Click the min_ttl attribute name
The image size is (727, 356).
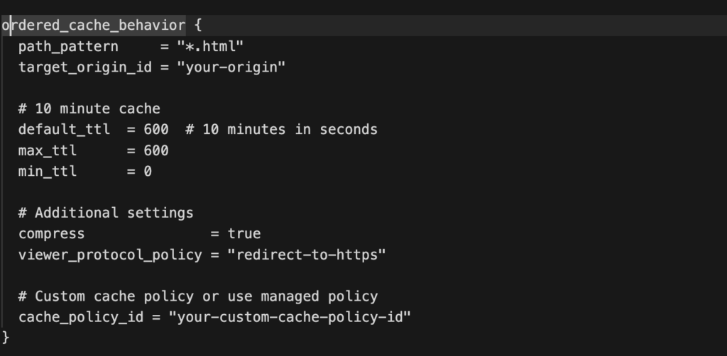click(x=48, y=172)
